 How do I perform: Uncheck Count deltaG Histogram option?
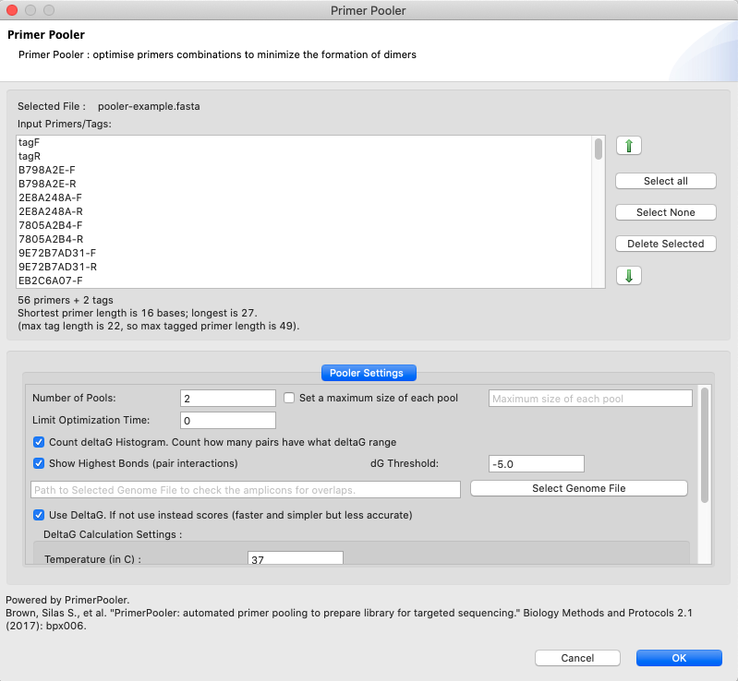tap(39, 442)
